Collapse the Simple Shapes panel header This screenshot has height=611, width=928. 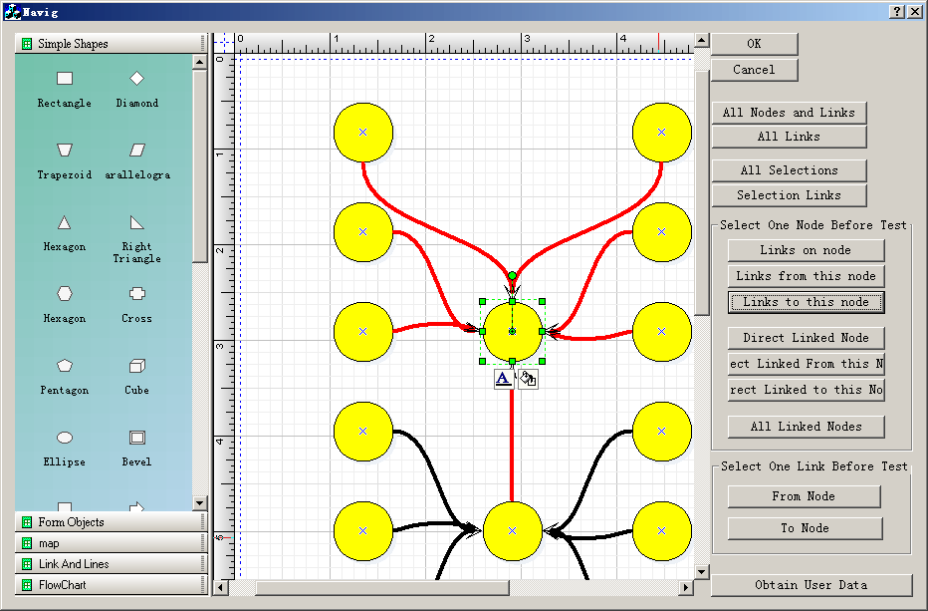click(x=110, y=44)
